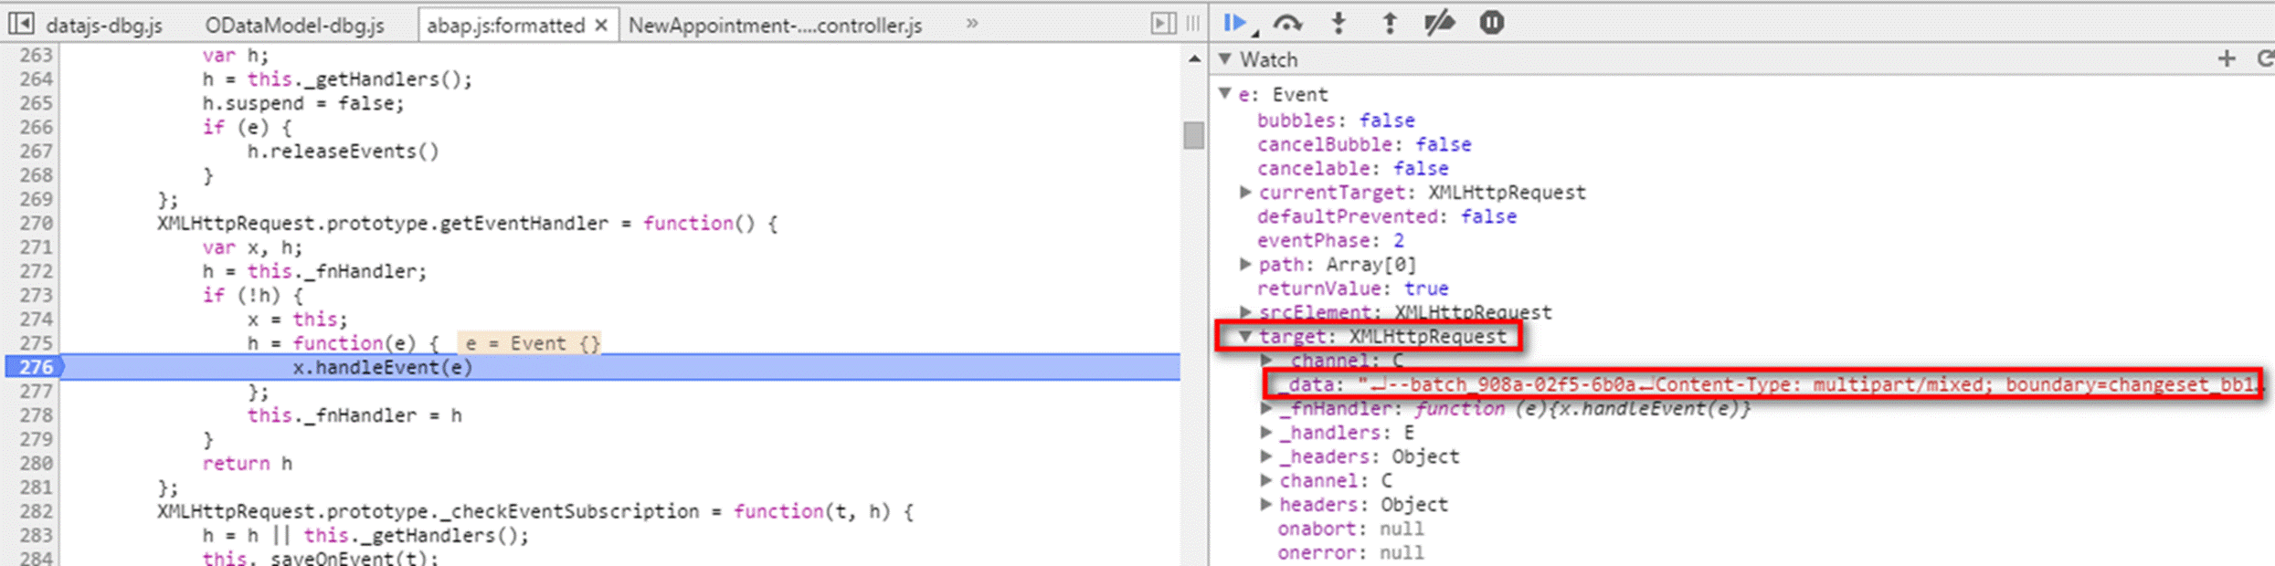Toggle pause on exceptions button
This screenshot has height=566, width=2275.
point(1491,23)
